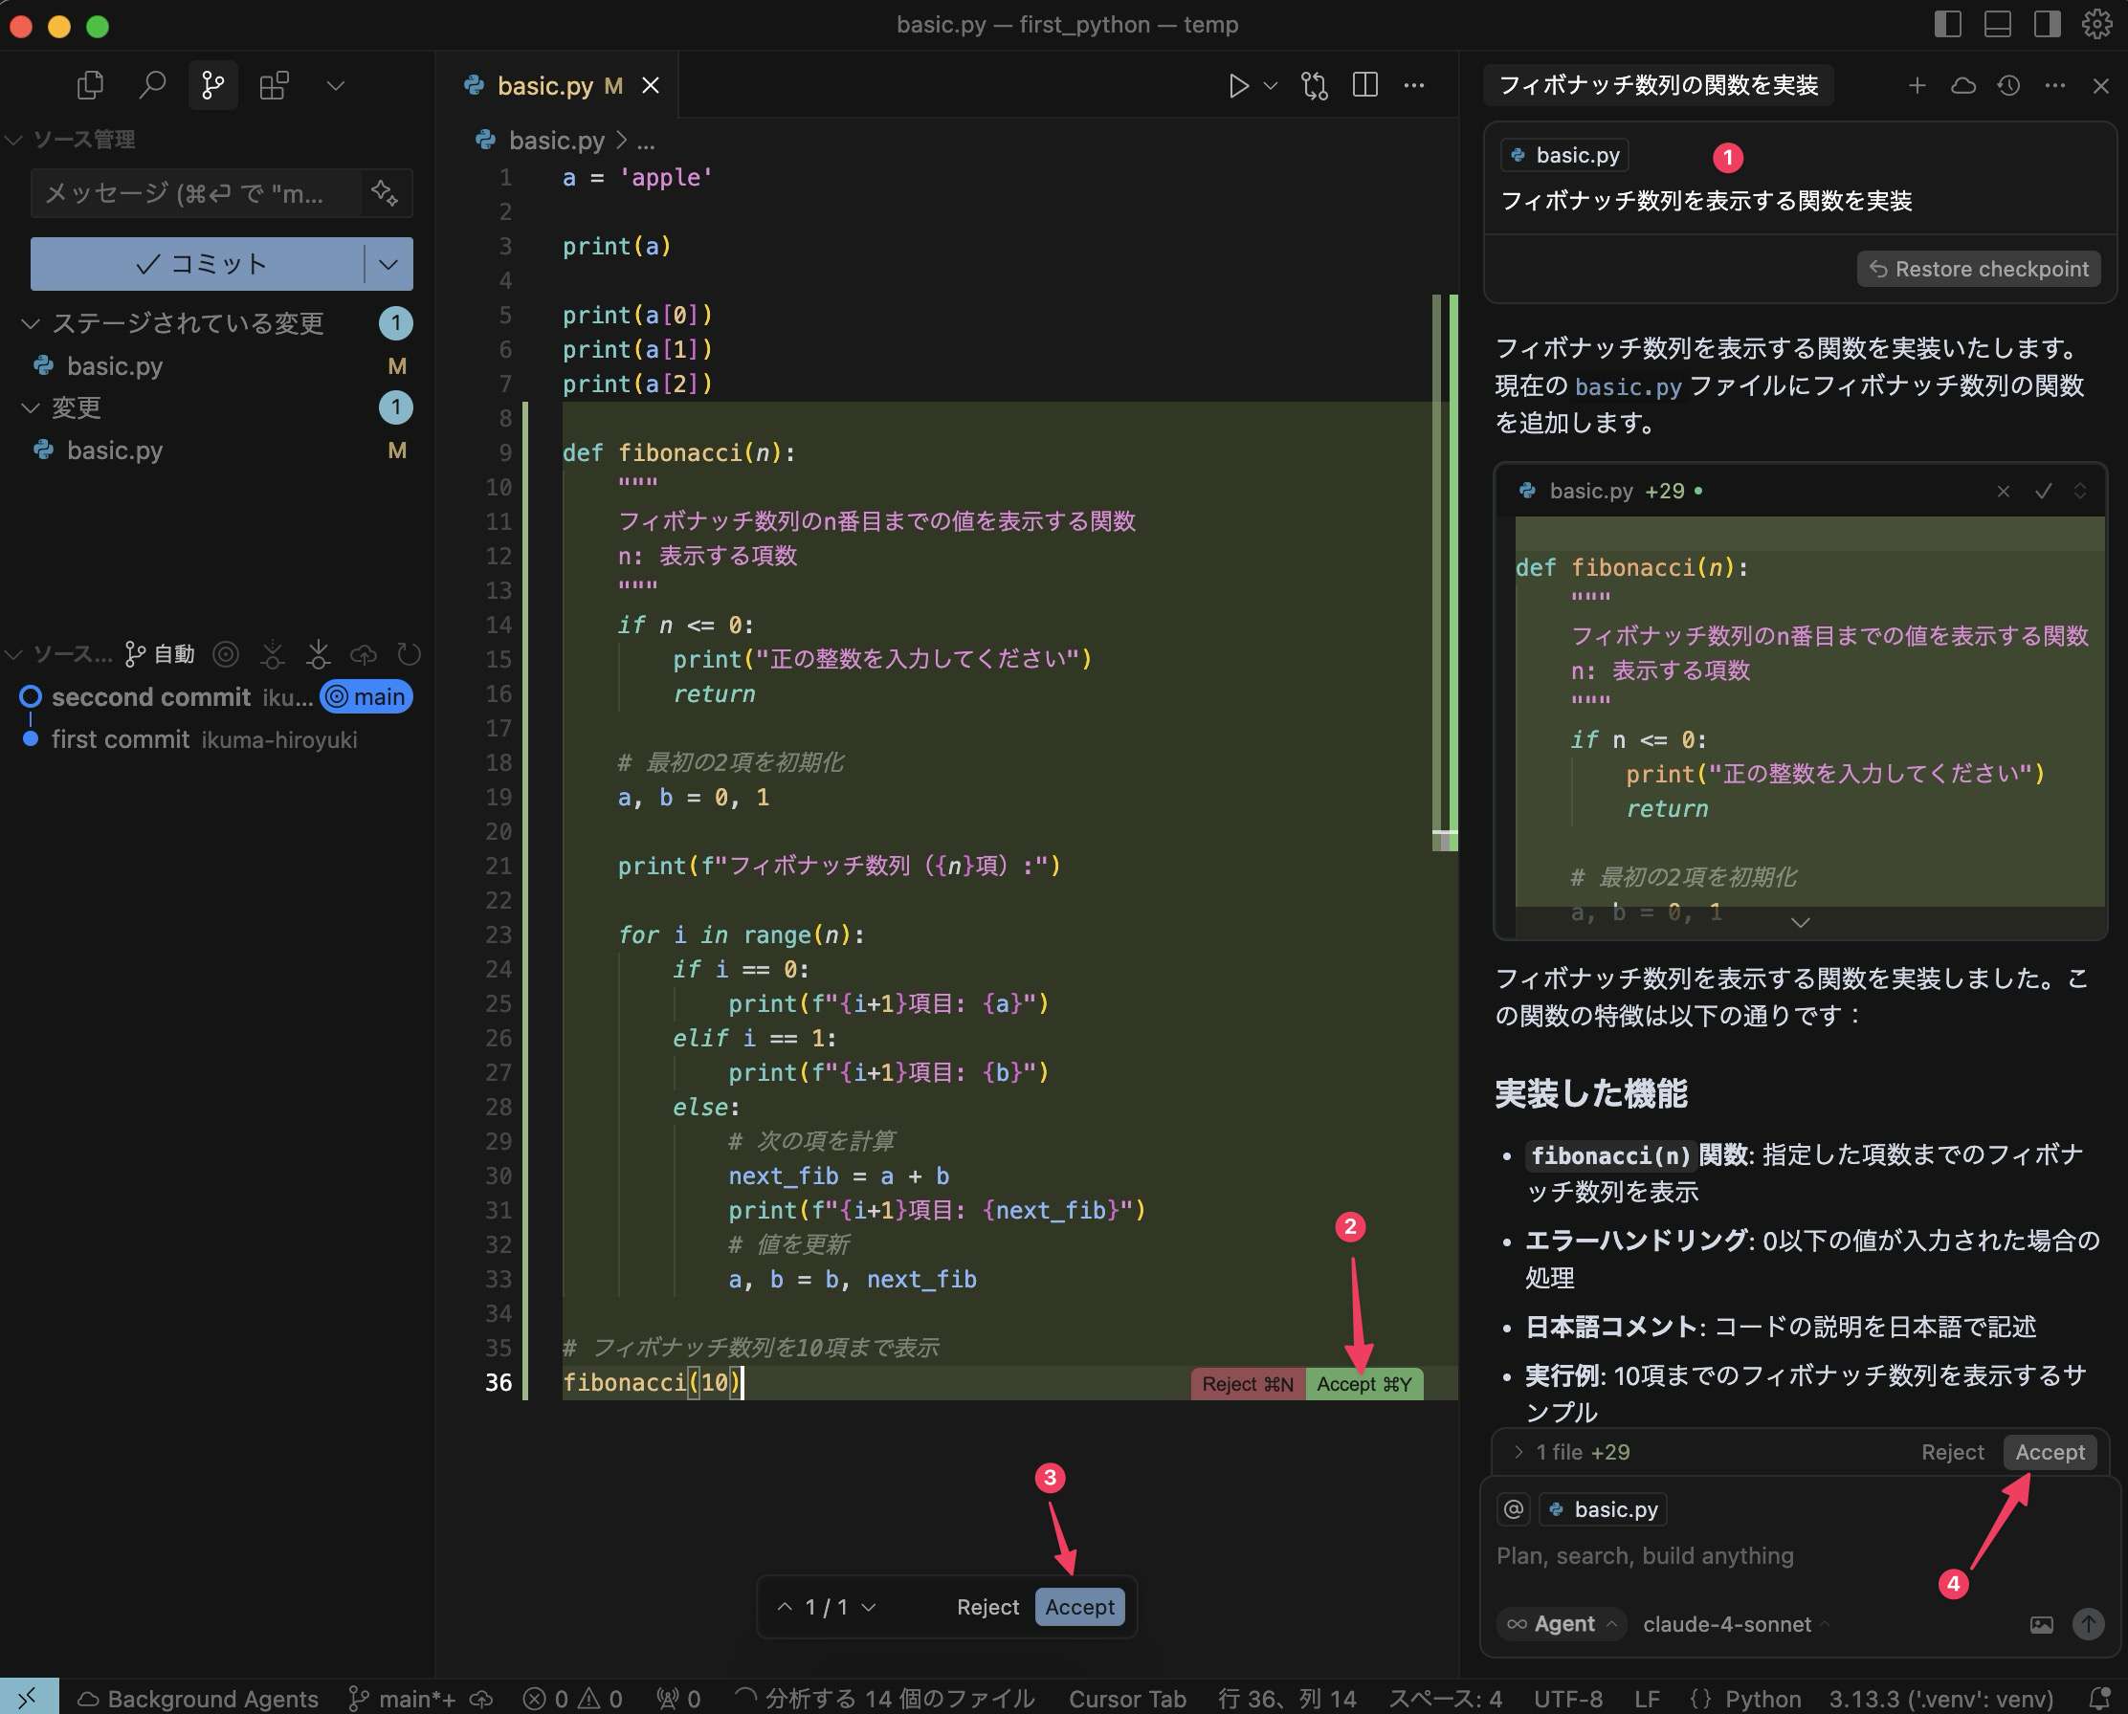
Task: Split the editor right
Action: (1364, 86)
